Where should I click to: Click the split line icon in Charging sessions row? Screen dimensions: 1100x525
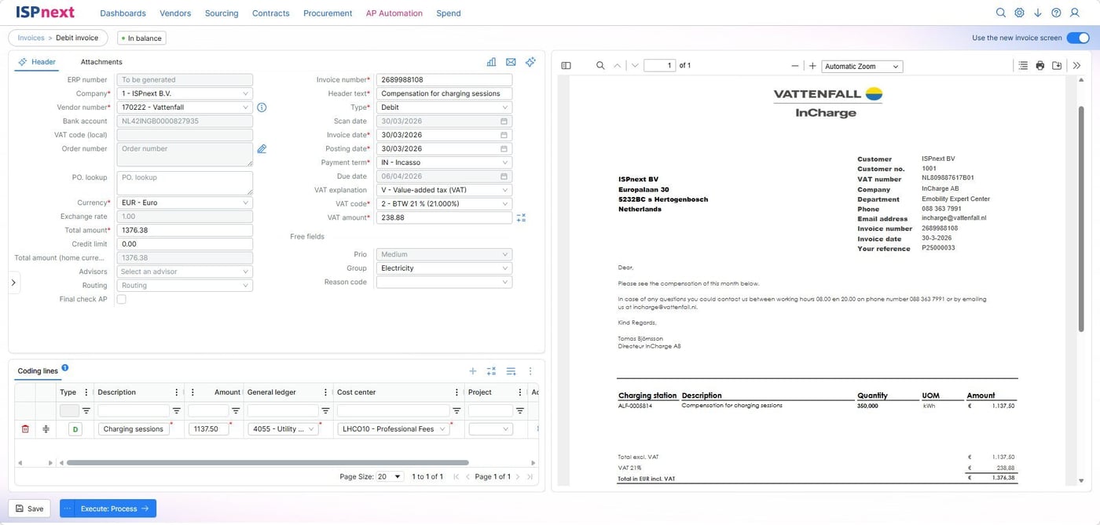pyautogui.click(x=46, y=429)
